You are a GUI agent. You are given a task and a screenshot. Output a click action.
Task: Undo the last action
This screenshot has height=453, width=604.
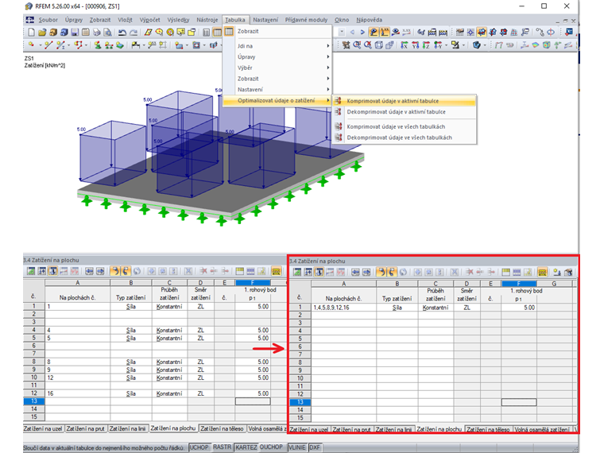point(122,33)
